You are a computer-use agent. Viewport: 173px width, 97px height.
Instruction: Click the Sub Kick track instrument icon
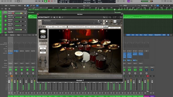tap(6, 21)
